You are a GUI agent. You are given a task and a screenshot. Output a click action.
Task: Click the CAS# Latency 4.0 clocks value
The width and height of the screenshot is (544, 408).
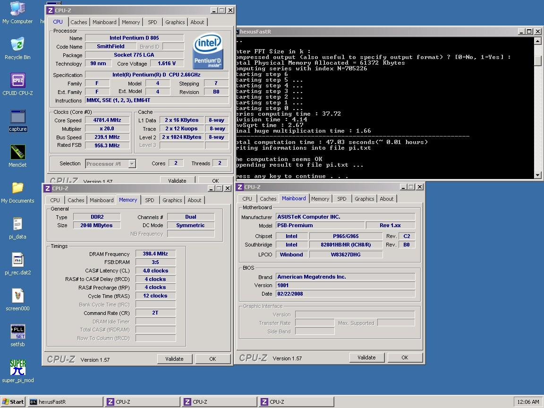(x=155, y=271)
